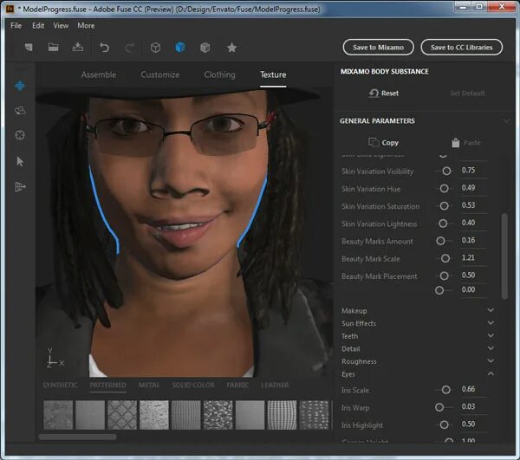Open the More menu
This screenshot has height=460, width=520.
(86, 25)
